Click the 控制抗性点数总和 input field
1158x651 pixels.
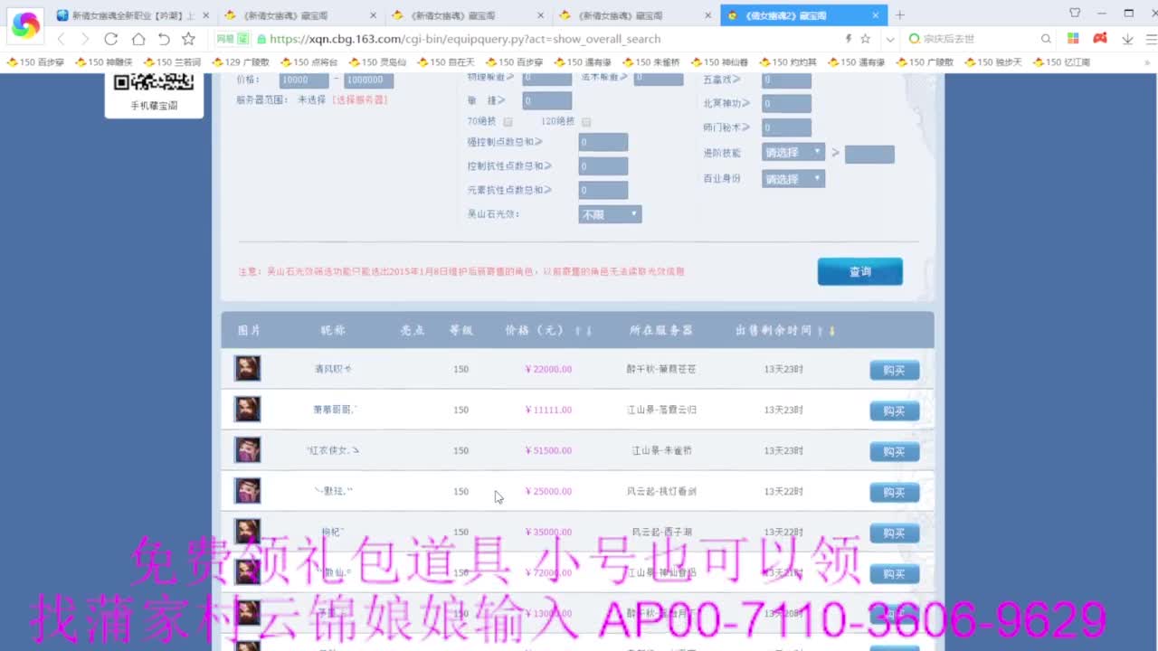pyautogui.click(x=603, y=166)
